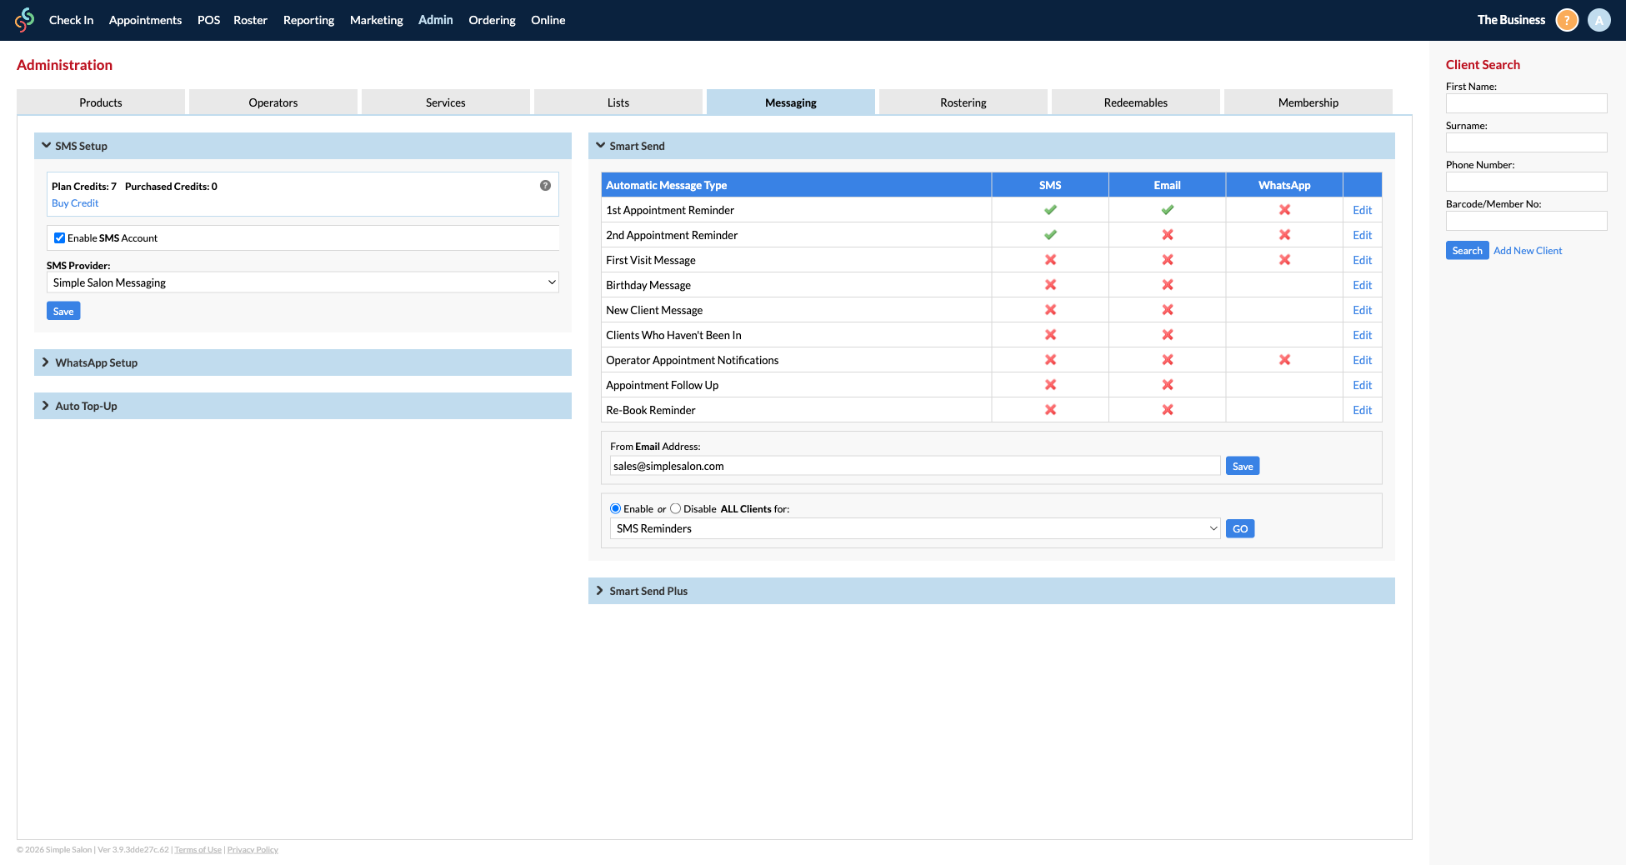Click the red WhatsApp cross for First Visit Message

tap(1283, 259)
